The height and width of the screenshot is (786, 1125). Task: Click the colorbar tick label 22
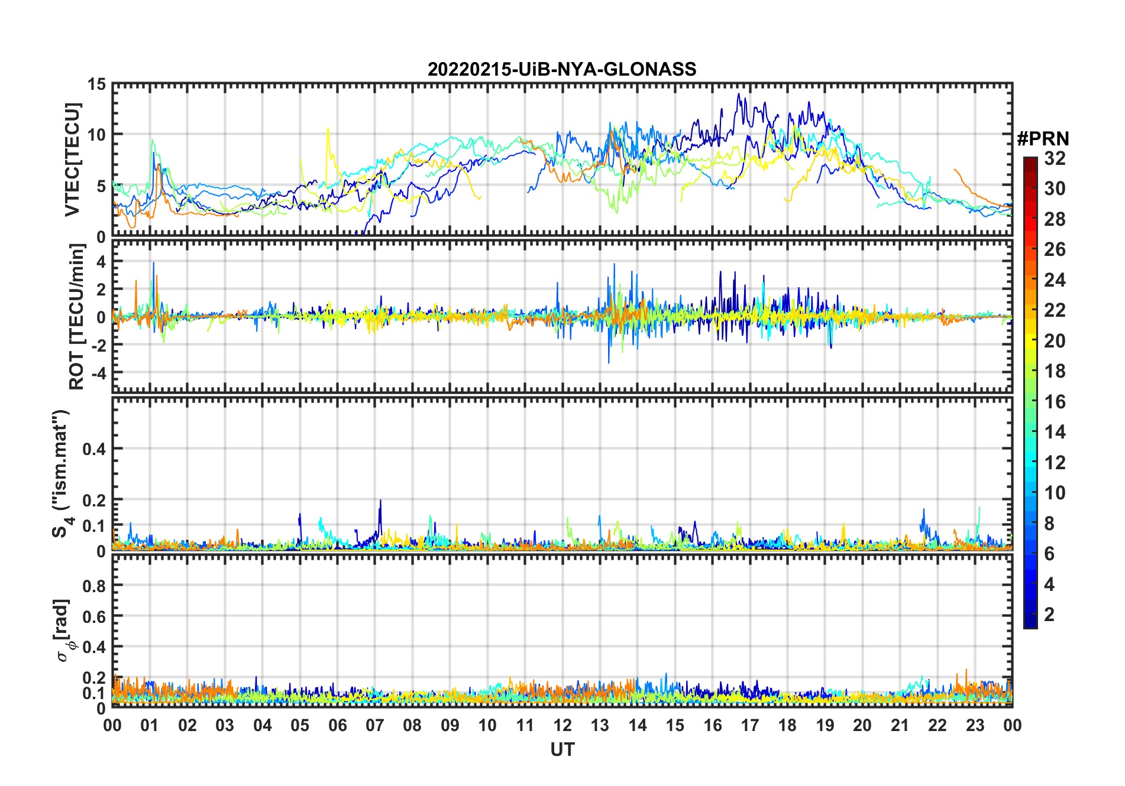pyautogui.click(x=1055, y=310)
